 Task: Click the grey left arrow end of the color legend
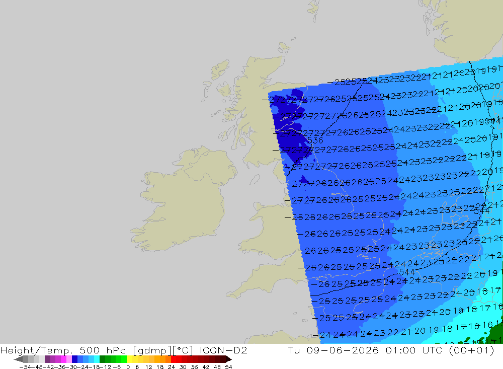[18, 359]
